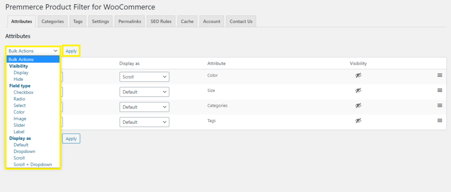This screenshot has width=451, height=192.
Task: Open Display as dropdown for Size row
Action: (144, 92)
